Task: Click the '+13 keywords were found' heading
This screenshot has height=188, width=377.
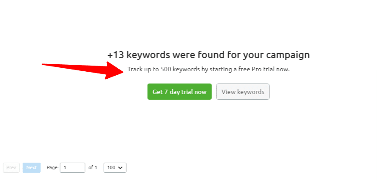Action: 208,55
